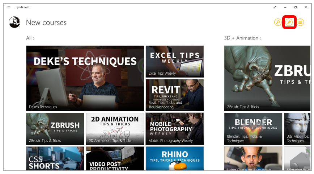This screenshot has height=174, width=314.
Task: Open the CSS Shorts course tile
Action: pyautogui.click(x=55, y=158)
